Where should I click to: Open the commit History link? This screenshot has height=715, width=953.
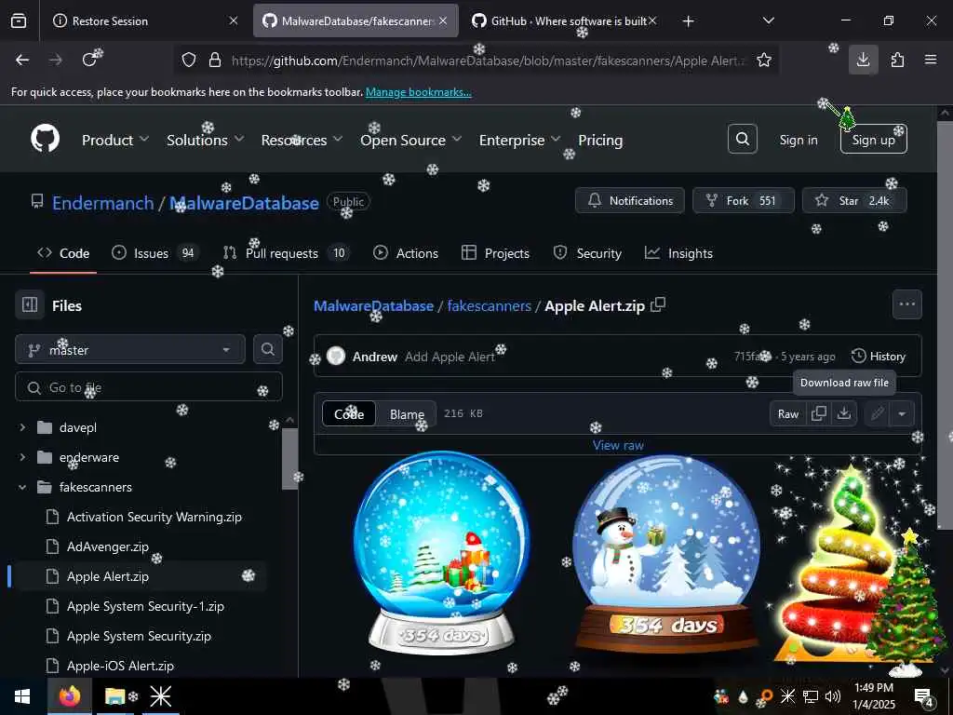click(x=879, y=357)
